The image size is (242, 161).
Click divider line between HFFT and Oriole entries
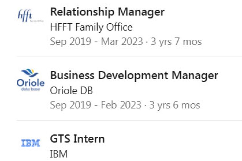(129, 57)
